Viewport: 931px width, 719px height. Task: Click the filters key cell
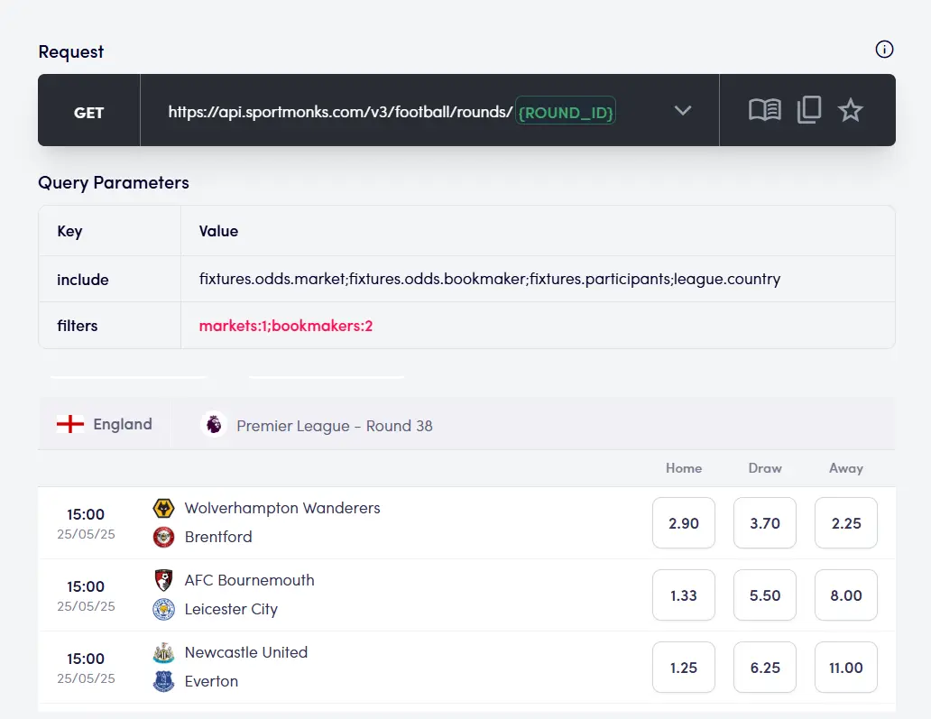pyautogui.click(x=110, y=326)
